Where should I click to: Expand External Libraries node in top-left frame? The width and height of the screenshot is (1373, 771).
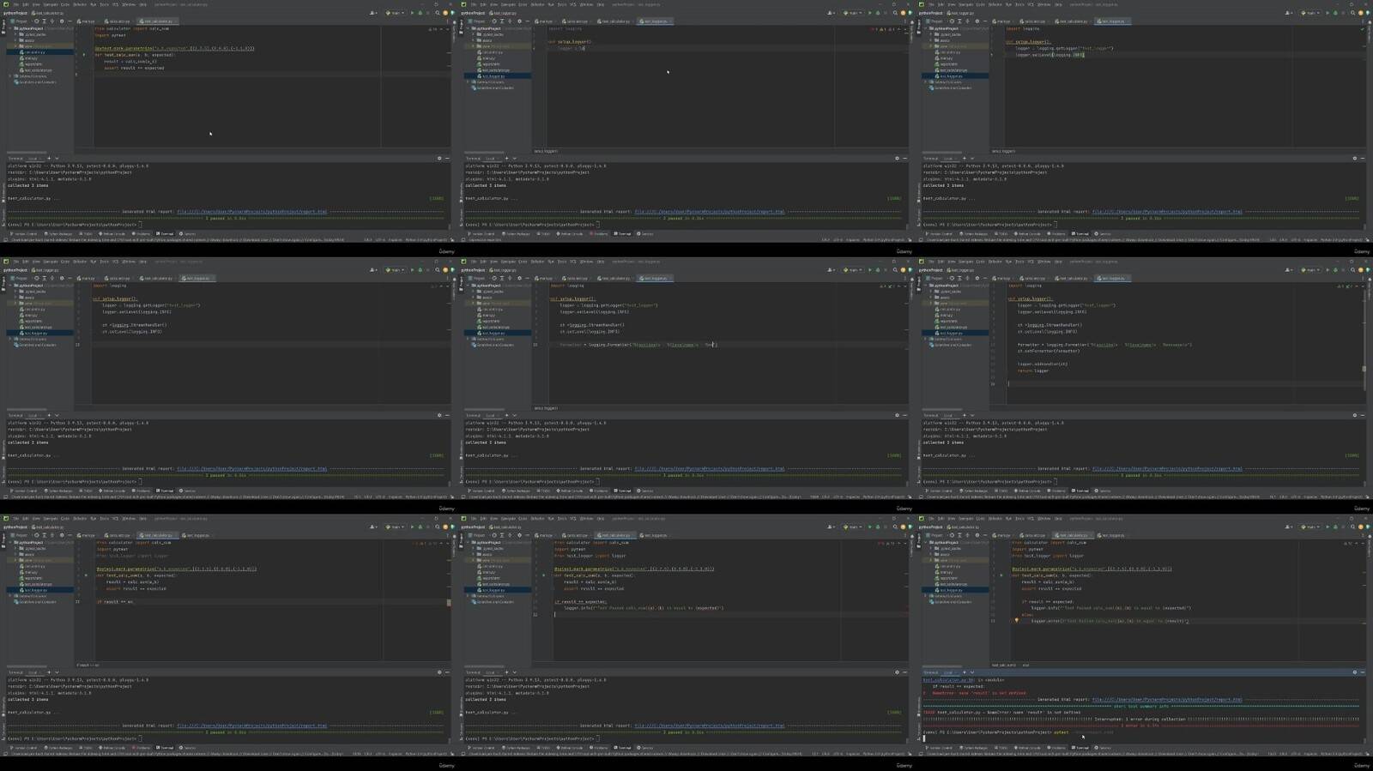click(10, 76)
